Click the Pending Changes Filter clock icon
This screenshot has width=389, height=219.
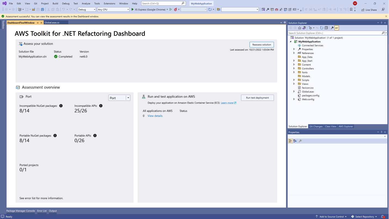click(310, 28)
